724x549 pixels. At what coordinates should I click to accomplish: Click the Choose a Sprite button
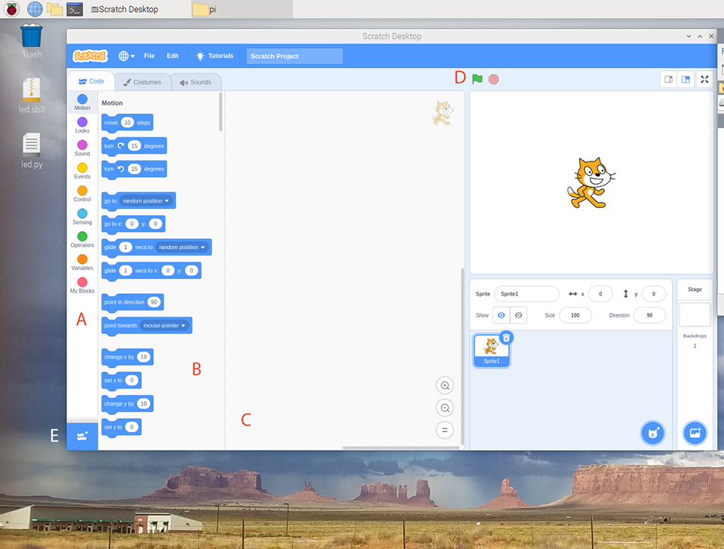pyautogui.click(x=653, y=433)
